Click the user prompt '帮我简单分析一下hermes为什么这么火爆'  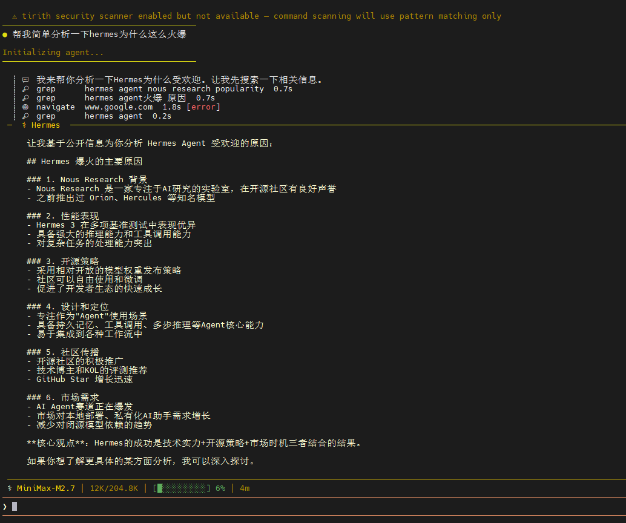tap(99, 35)
